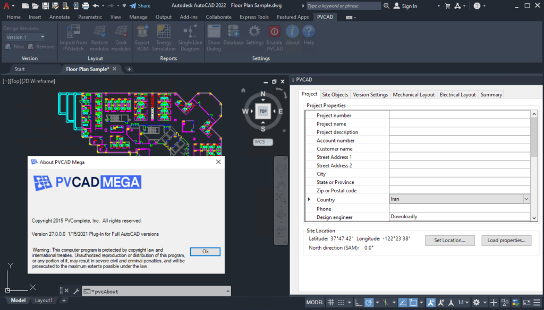The image size is (544, 310).
Task: Click the keyword search input field
Action: [x=344, y=6]
